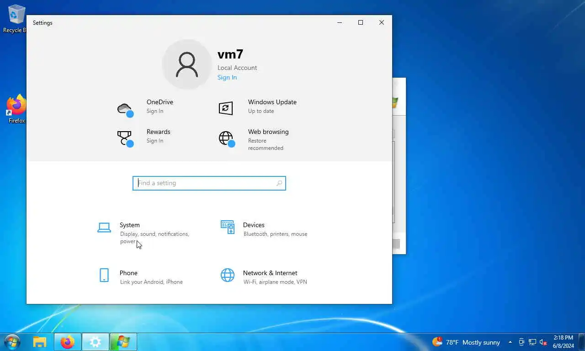Open the weather widget on taskbar
585x351 pixels.
[x=466, y=342]
